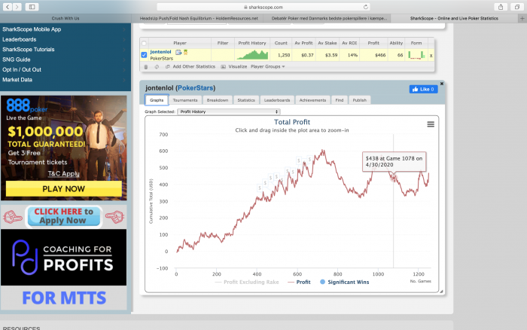Toggle the Significant Wins legend series
Screen dimensions: 527x330
pyautogui.click(x=345, y=282)
